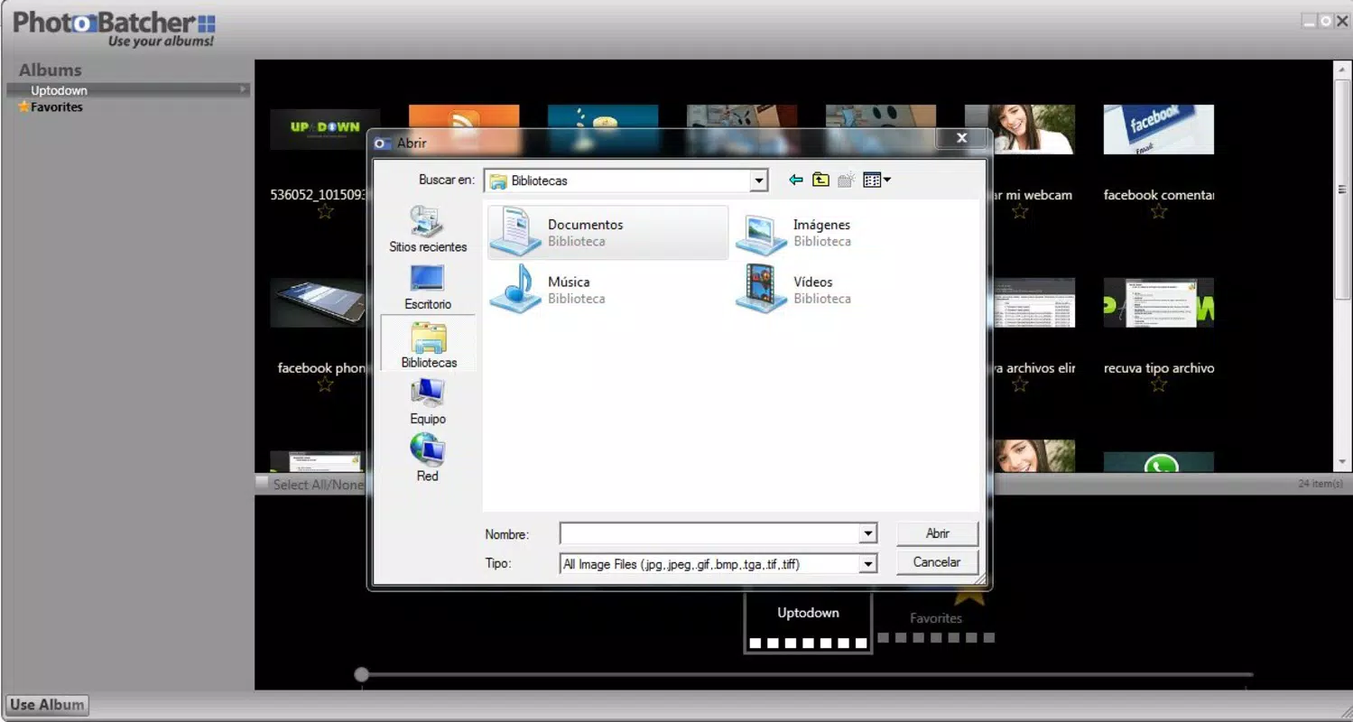Open the facebook comentar thumbnail
This screenshot has height=722, width=1353.
click(x=1158, y=129)
